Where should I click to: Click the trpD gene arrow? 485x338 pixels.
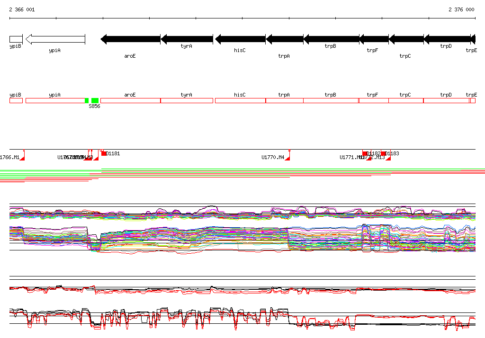[447, 39]
